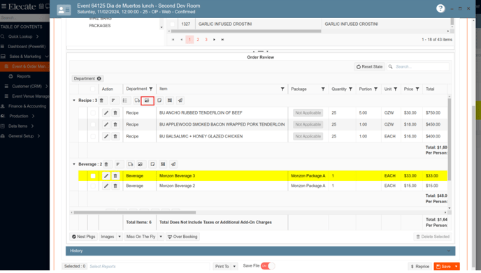Edit BU APPLEWOOD SMOKED BACON row

click(x=106, y=125)
